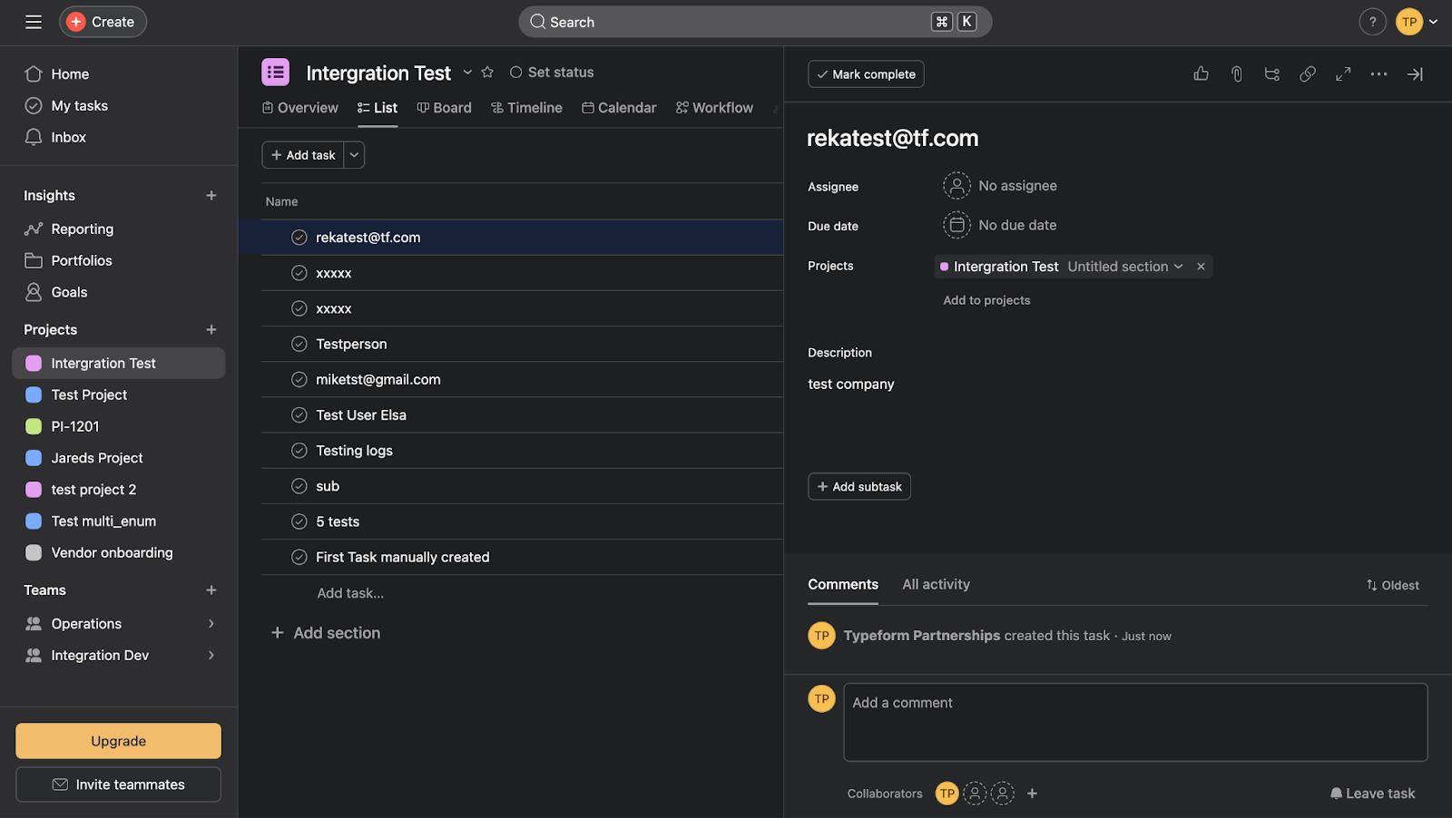Close the task details pane arrow
Image resolution: width=1452 pixels, height=818 pixels.
click(x=1414, y=74)
